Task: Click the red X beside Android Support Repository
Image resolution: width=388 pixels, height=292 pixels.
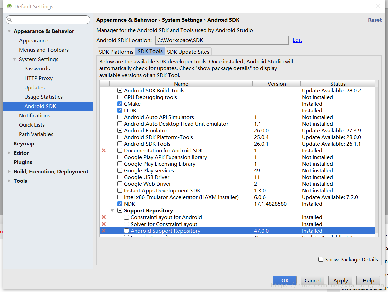Action: tap(104, 231)
